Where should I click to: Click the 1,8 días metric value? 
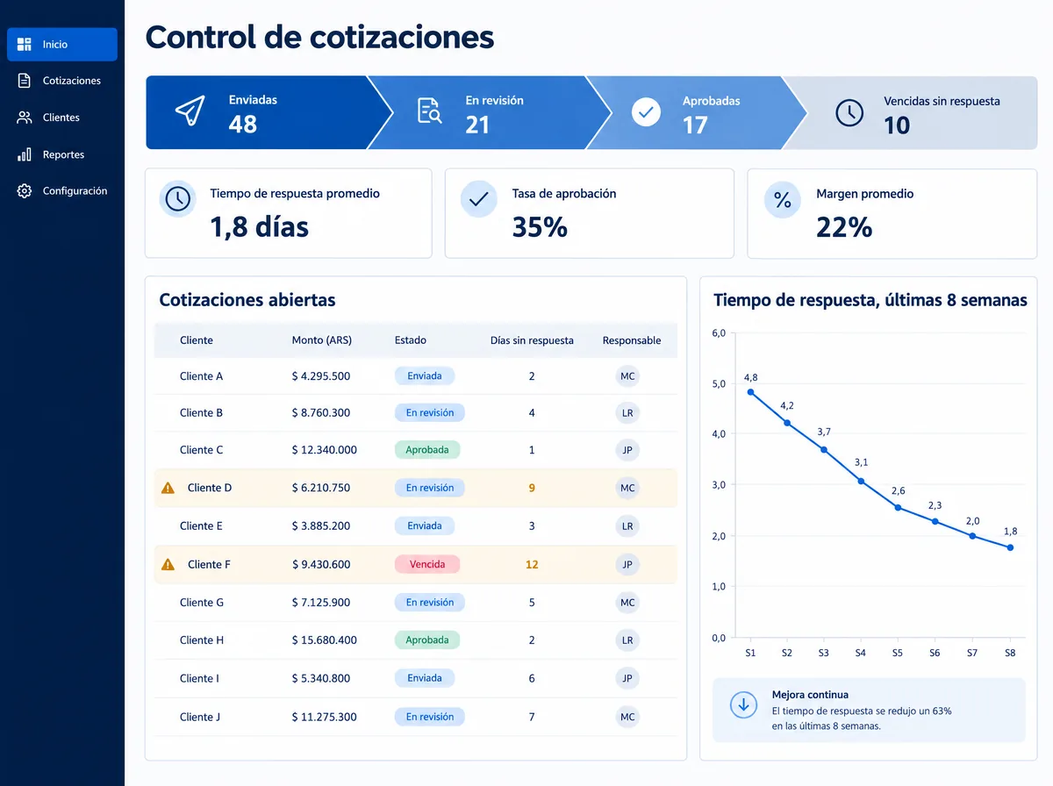259,227
